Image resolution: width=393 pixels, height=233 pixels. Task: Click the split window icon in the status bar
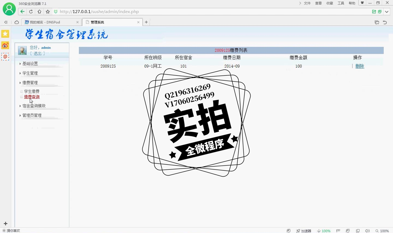point(358,231)
